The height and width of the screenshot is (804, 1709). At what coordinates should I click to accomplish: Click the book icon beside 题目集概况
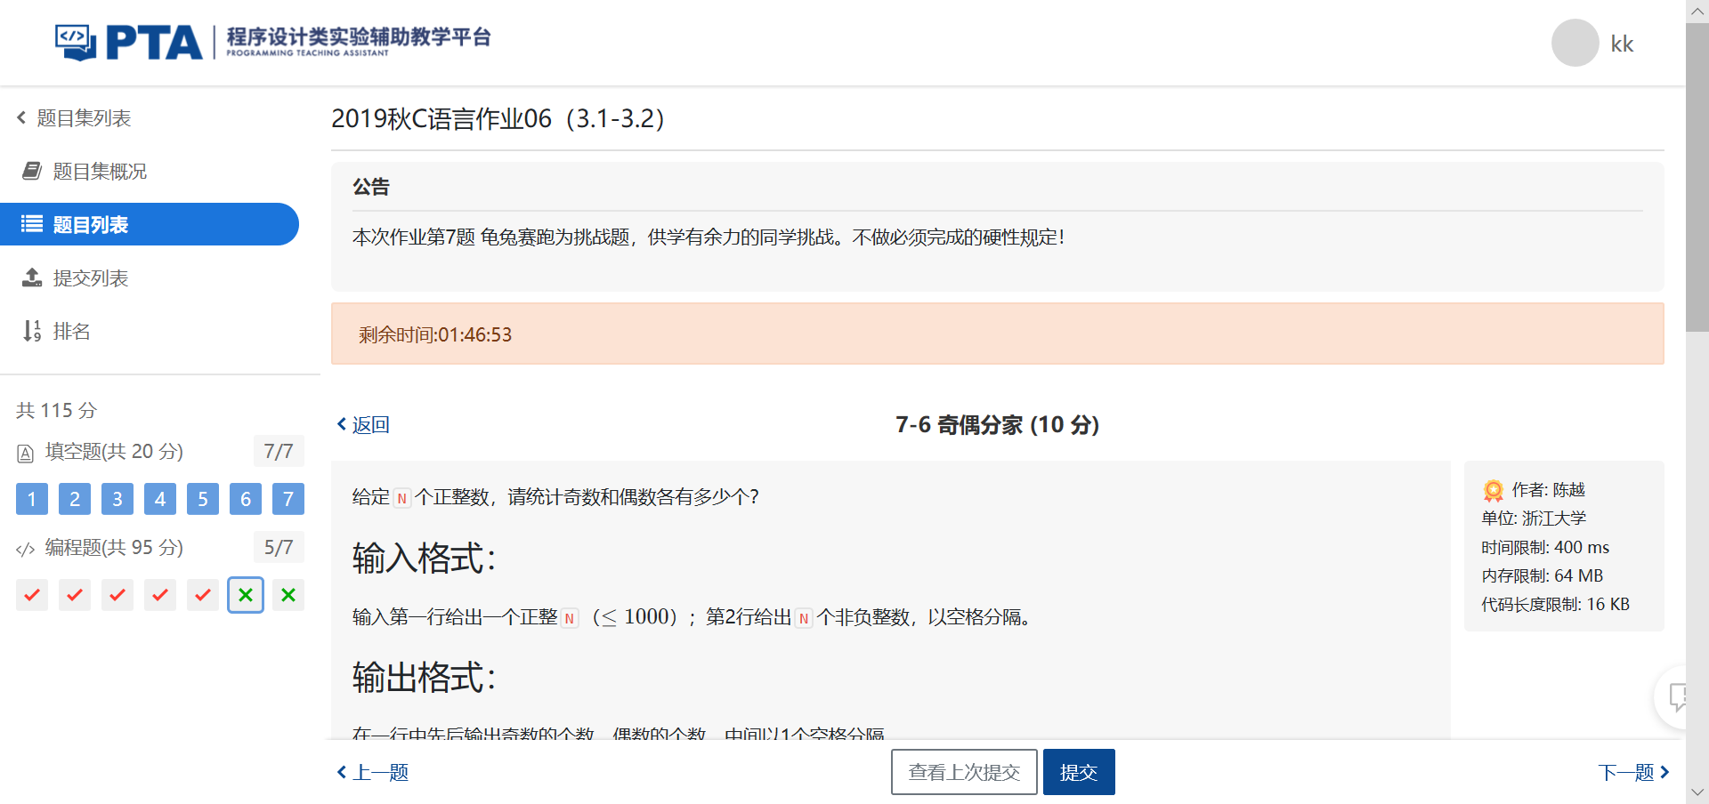click(x=32, y=171)
